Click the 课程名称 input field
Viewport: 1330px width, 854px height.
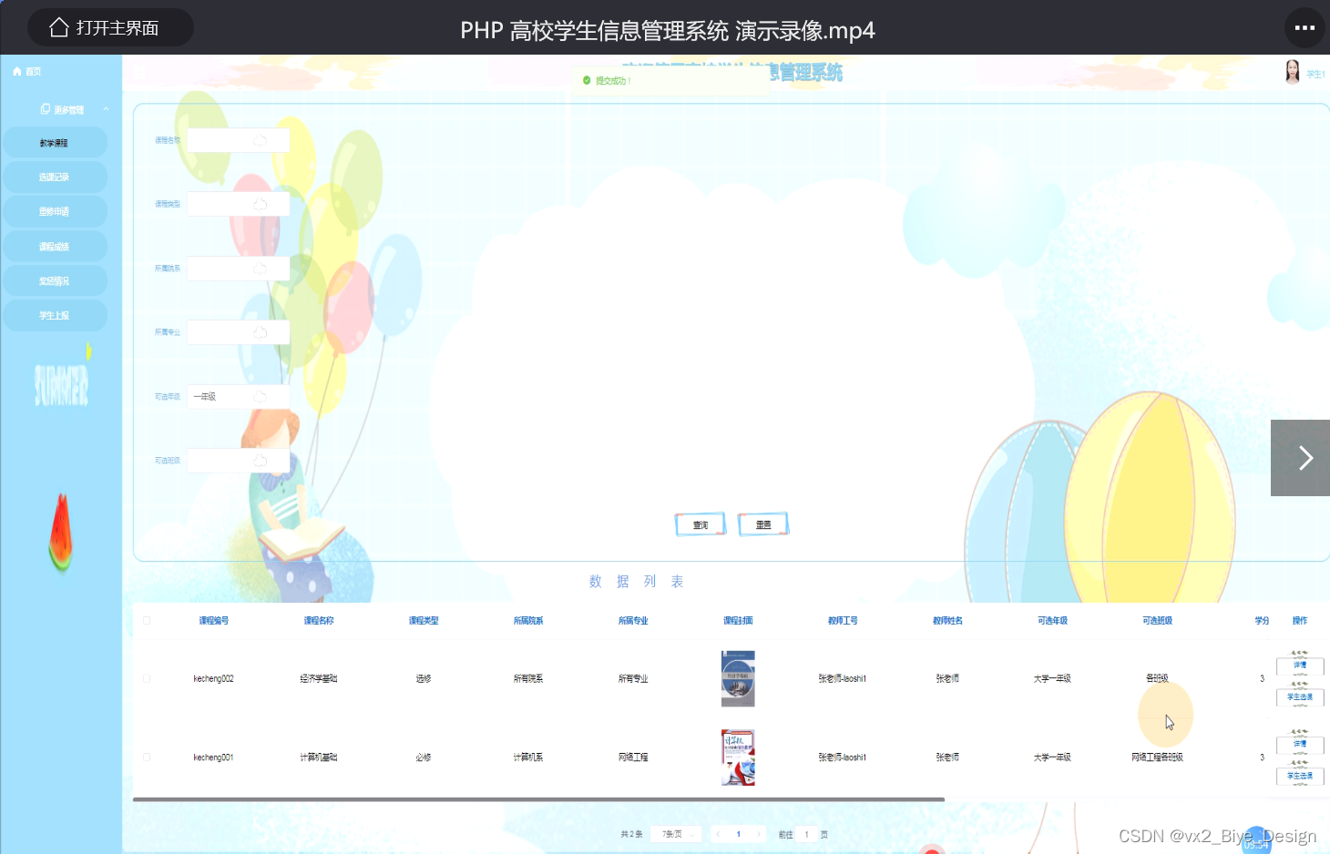pos(239,140)
